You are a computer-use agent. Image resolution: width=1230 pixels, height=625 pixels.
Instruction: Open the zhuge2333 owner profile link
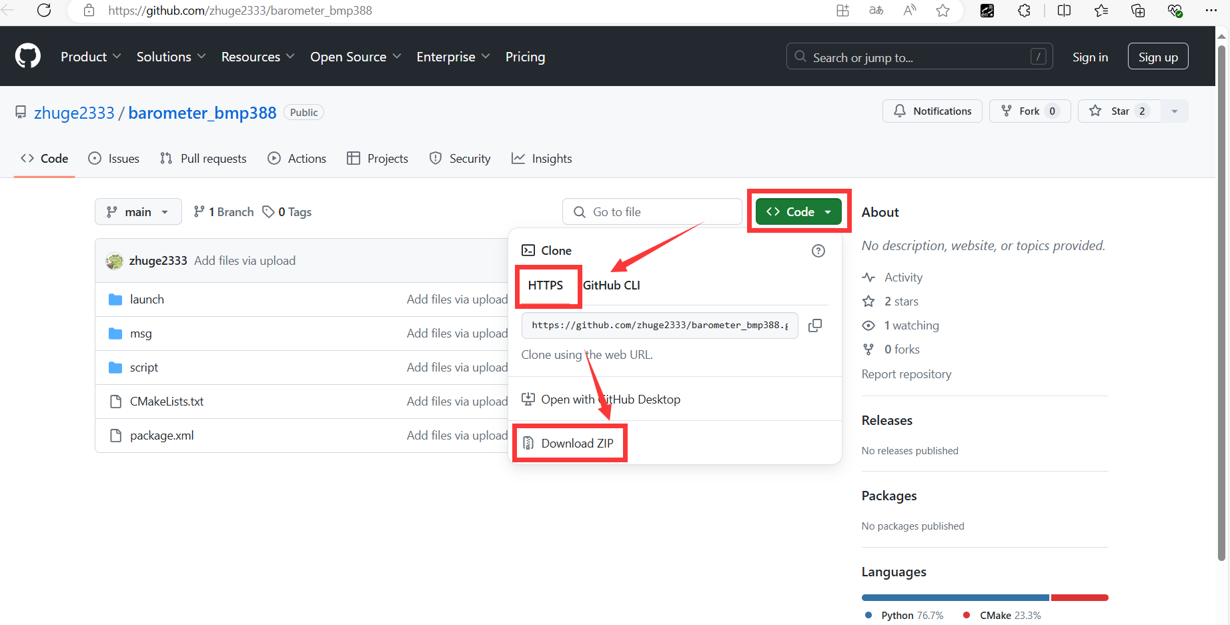pos(74,113)
